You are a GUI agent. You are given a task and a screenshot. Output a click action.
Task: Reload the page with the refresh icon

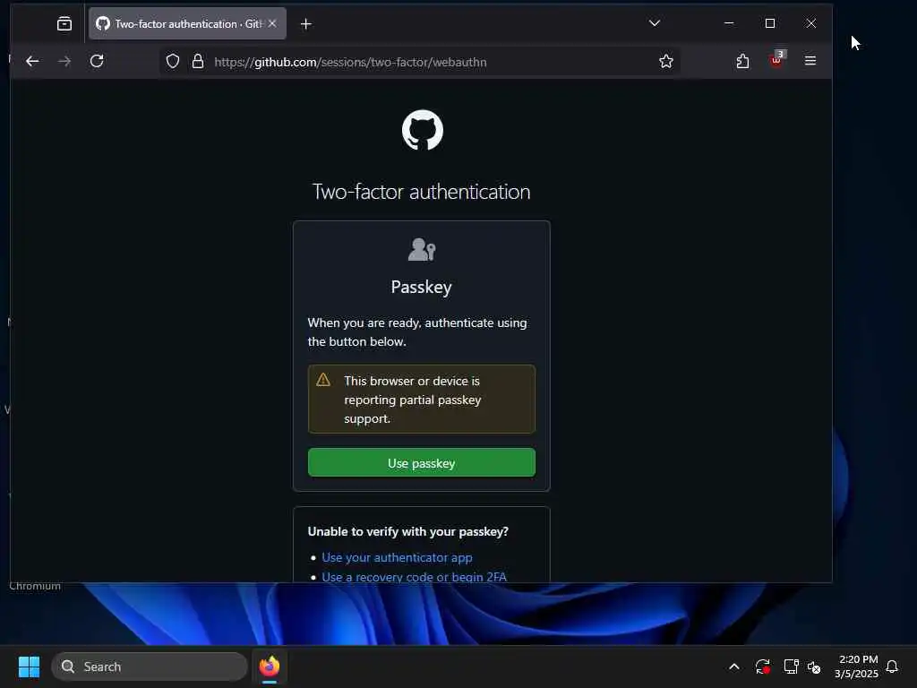(97, 61)
